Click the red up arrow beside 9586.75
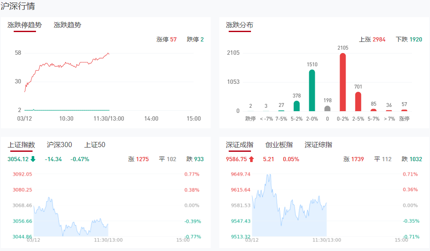The width and height of the screenshot is (430, 251). pyautogui.click(x=251, y=159)
